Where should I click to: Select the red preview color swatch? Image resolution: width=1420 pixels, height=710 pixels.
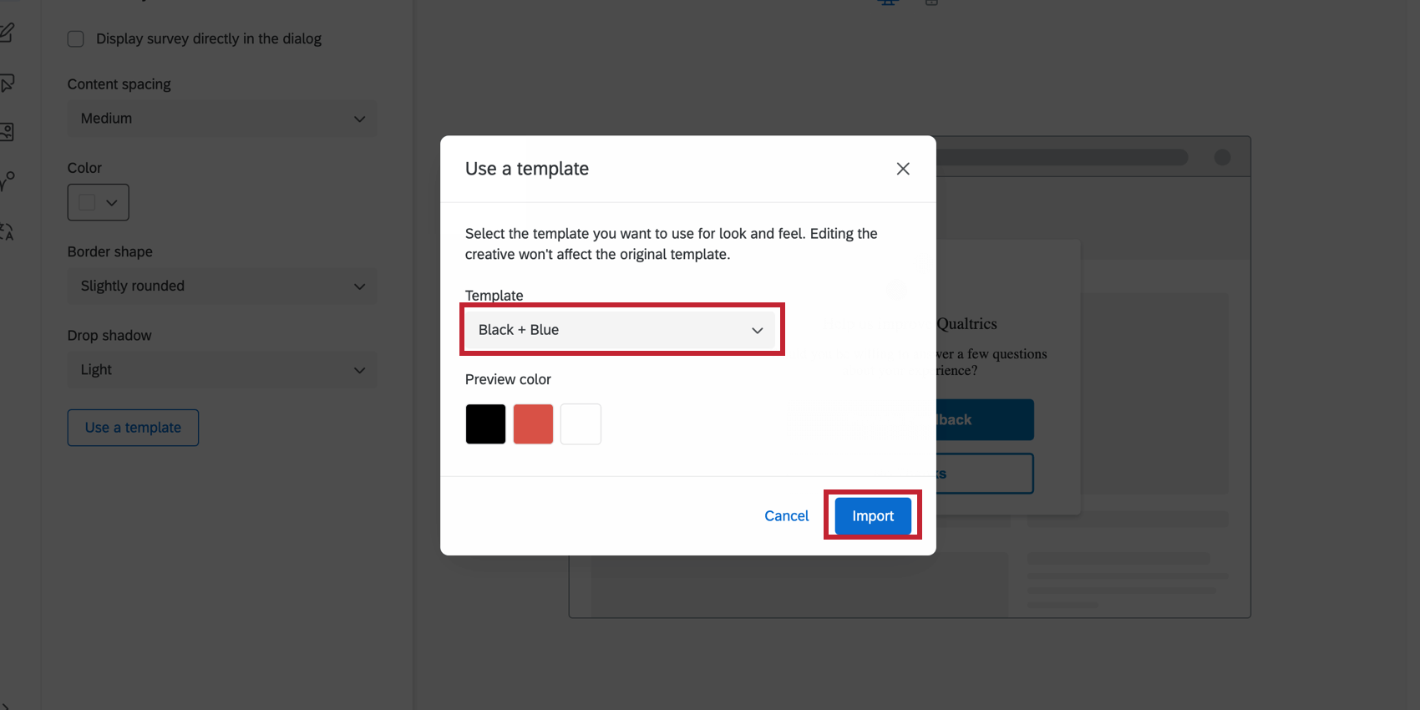533,423
